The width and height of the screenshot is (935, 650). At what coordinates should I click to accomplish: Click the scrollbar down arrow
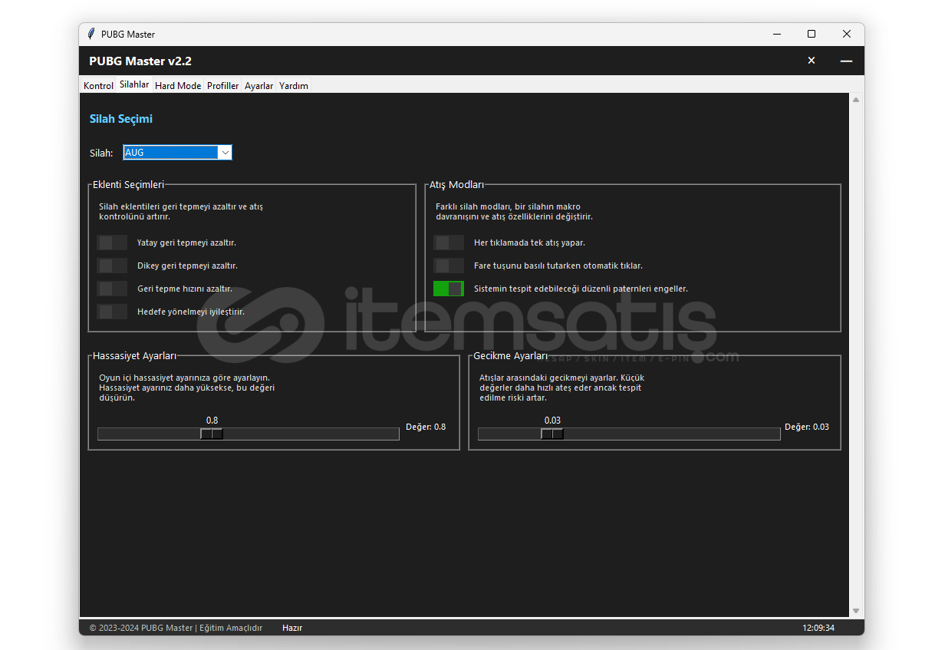[856, 611]
